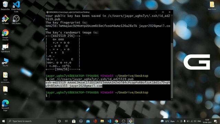The height and width of the screenshot is (124, 220).
Task: Open the network tray icon
Action: point(192,121)
